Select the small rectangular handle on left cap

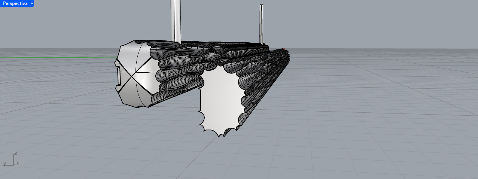coord(119,76)
